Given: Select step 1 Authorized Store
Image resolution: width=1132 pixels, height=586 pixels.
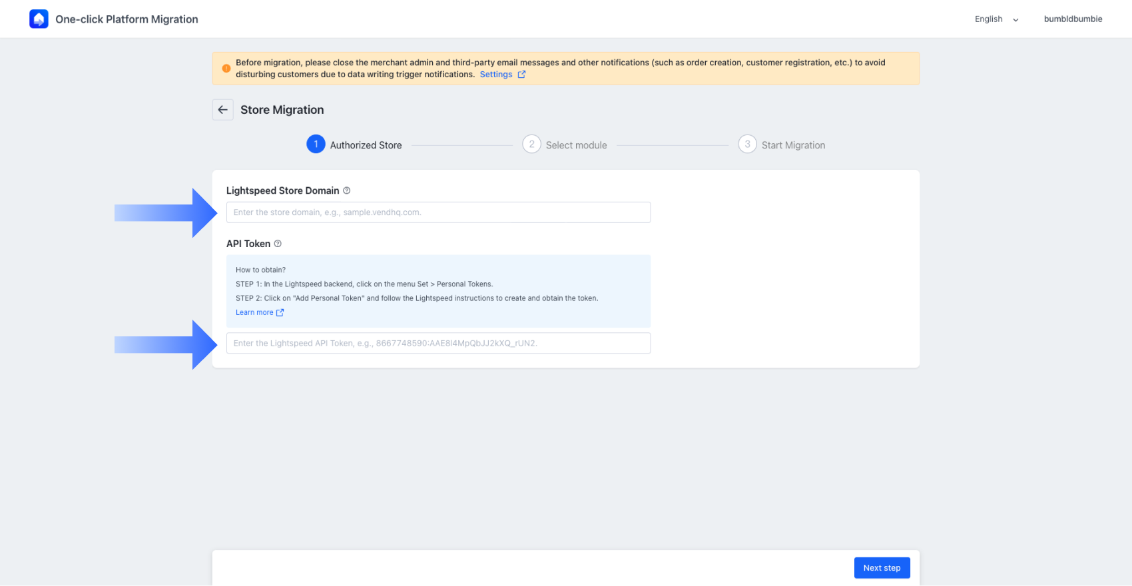Looking at the screenshot, I should pyautogui.click(x=354, y=145).
